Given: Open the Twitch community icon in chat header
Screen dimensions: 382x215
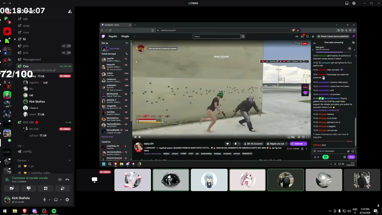Looking at the screenshot, I should tap(353, 42).
